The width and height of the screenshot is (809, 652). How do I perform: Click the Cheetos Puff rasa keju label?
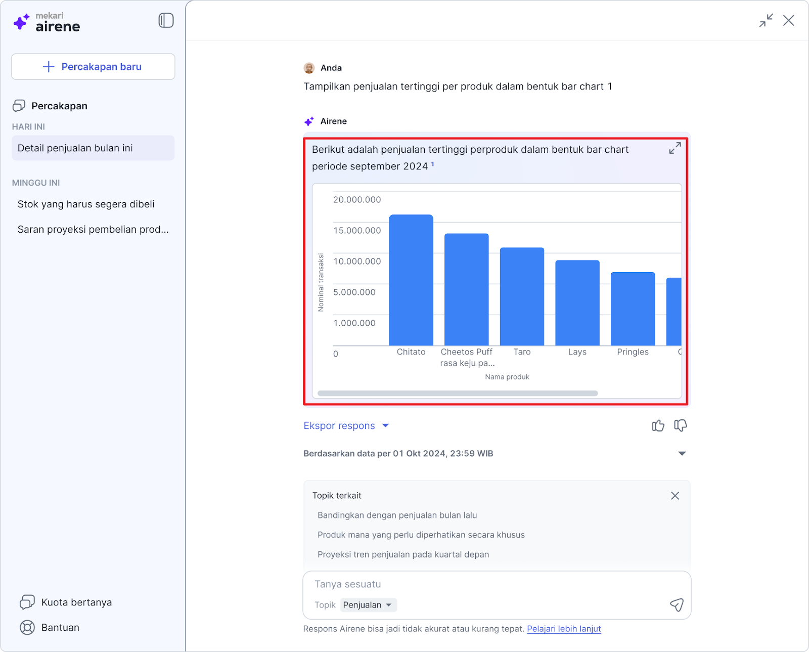click(x=467, y=358)
